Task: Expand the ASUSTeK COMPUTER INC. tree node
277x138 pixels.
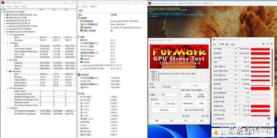Action: pos(5,15)
